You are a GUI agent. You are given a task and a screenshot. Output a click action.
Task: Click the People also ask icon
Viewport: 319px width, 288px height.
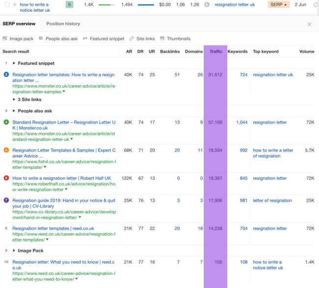click(x=41, y=38)
